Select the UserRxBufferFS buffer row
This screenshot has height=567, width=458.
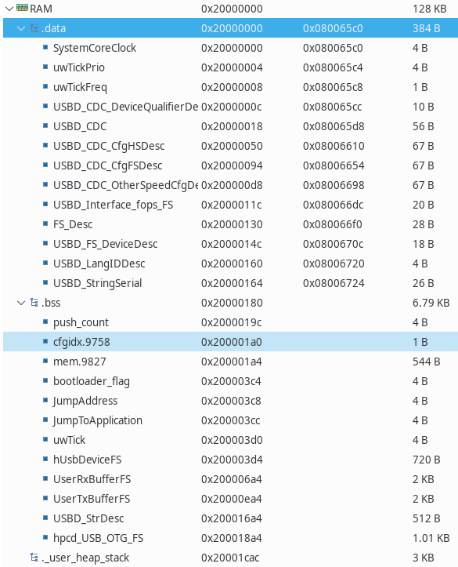click(x=231, y=479)
